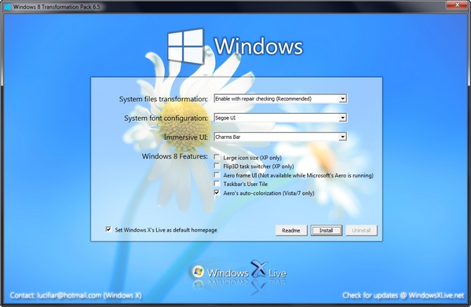Click the Windows 8 Features label
This screenshot has height=307, width=471.
[x=175, y=156]
